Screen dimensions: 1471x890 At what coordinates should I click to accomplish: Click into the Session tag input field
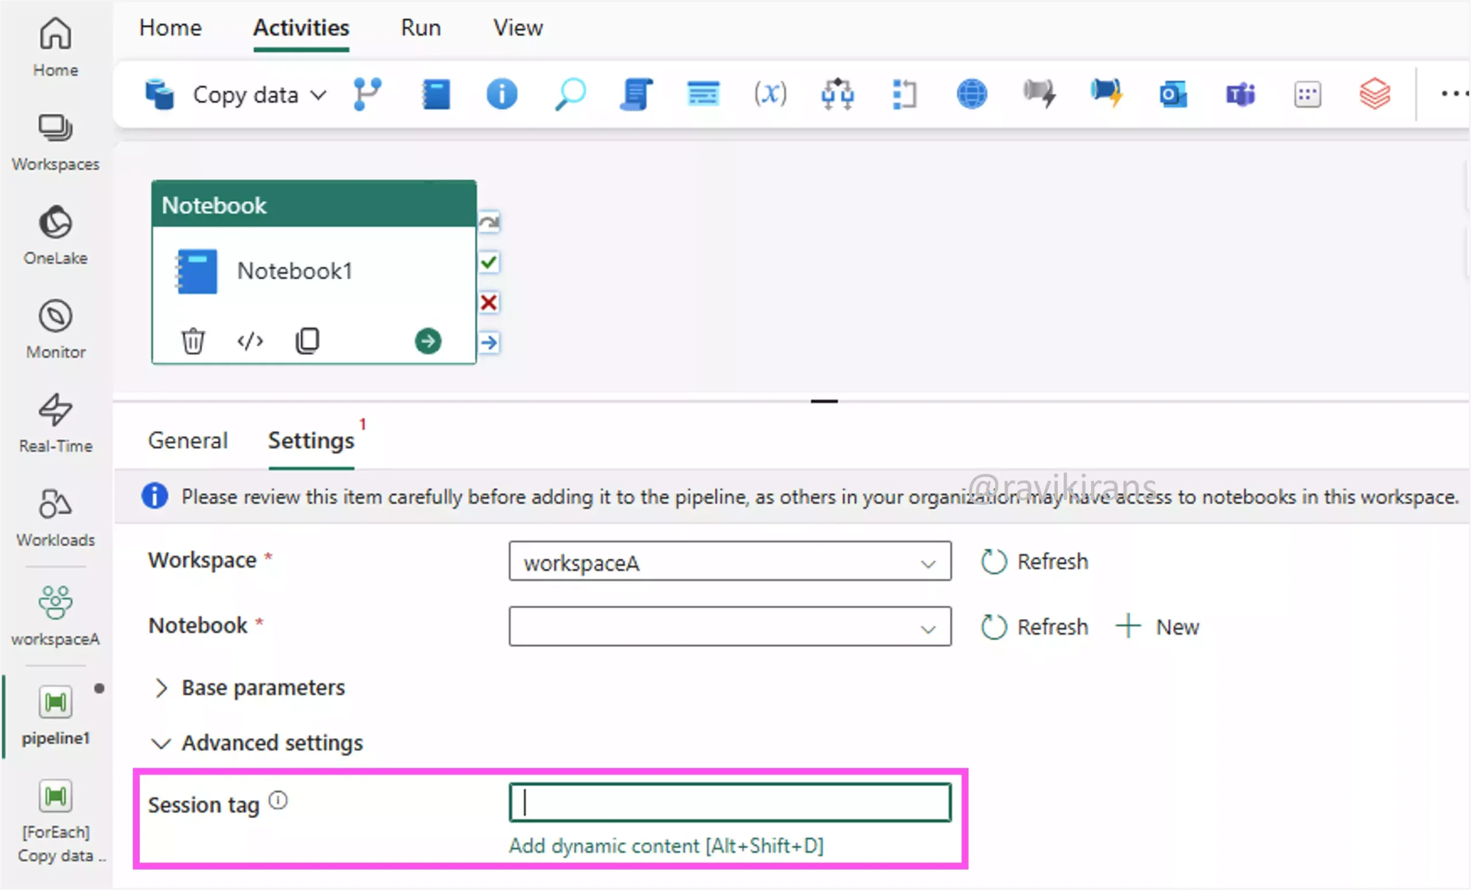730,803
